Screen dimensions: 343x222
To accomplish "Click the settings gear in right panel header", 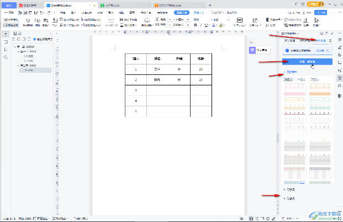I will tap(321, 34).
